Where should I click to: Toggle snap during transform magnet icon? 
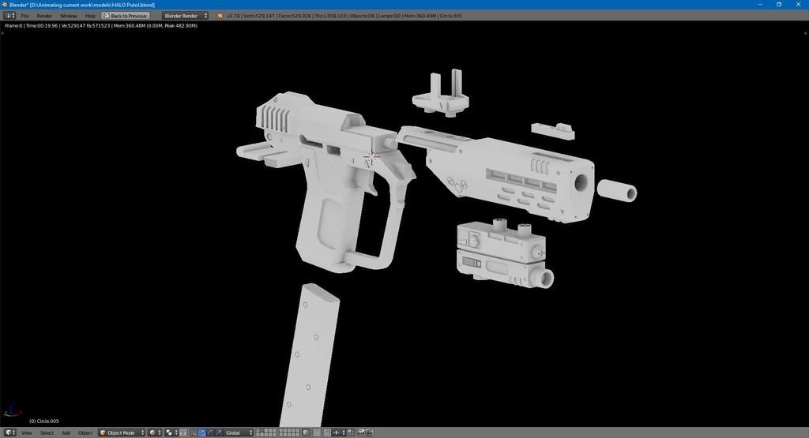327,432
